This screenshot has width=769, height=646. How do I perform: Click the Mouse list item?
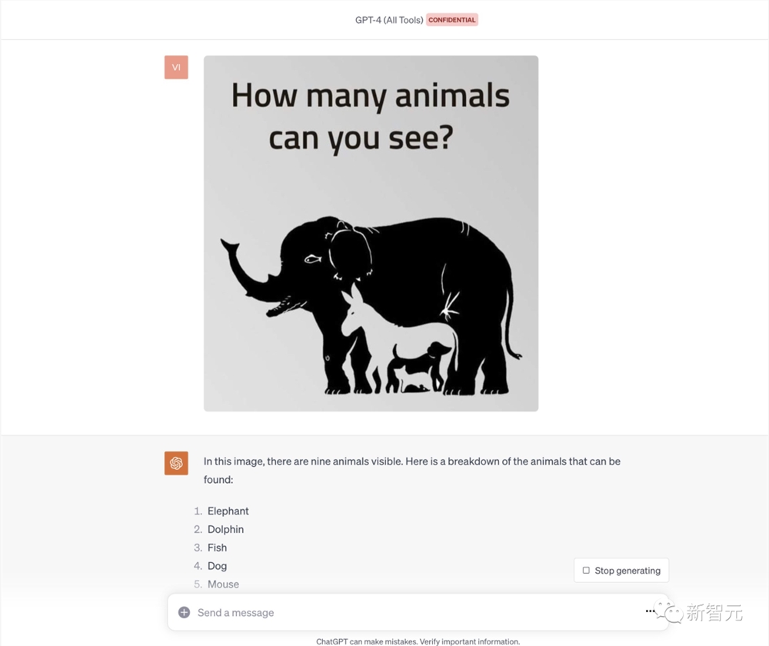[223, 584]
